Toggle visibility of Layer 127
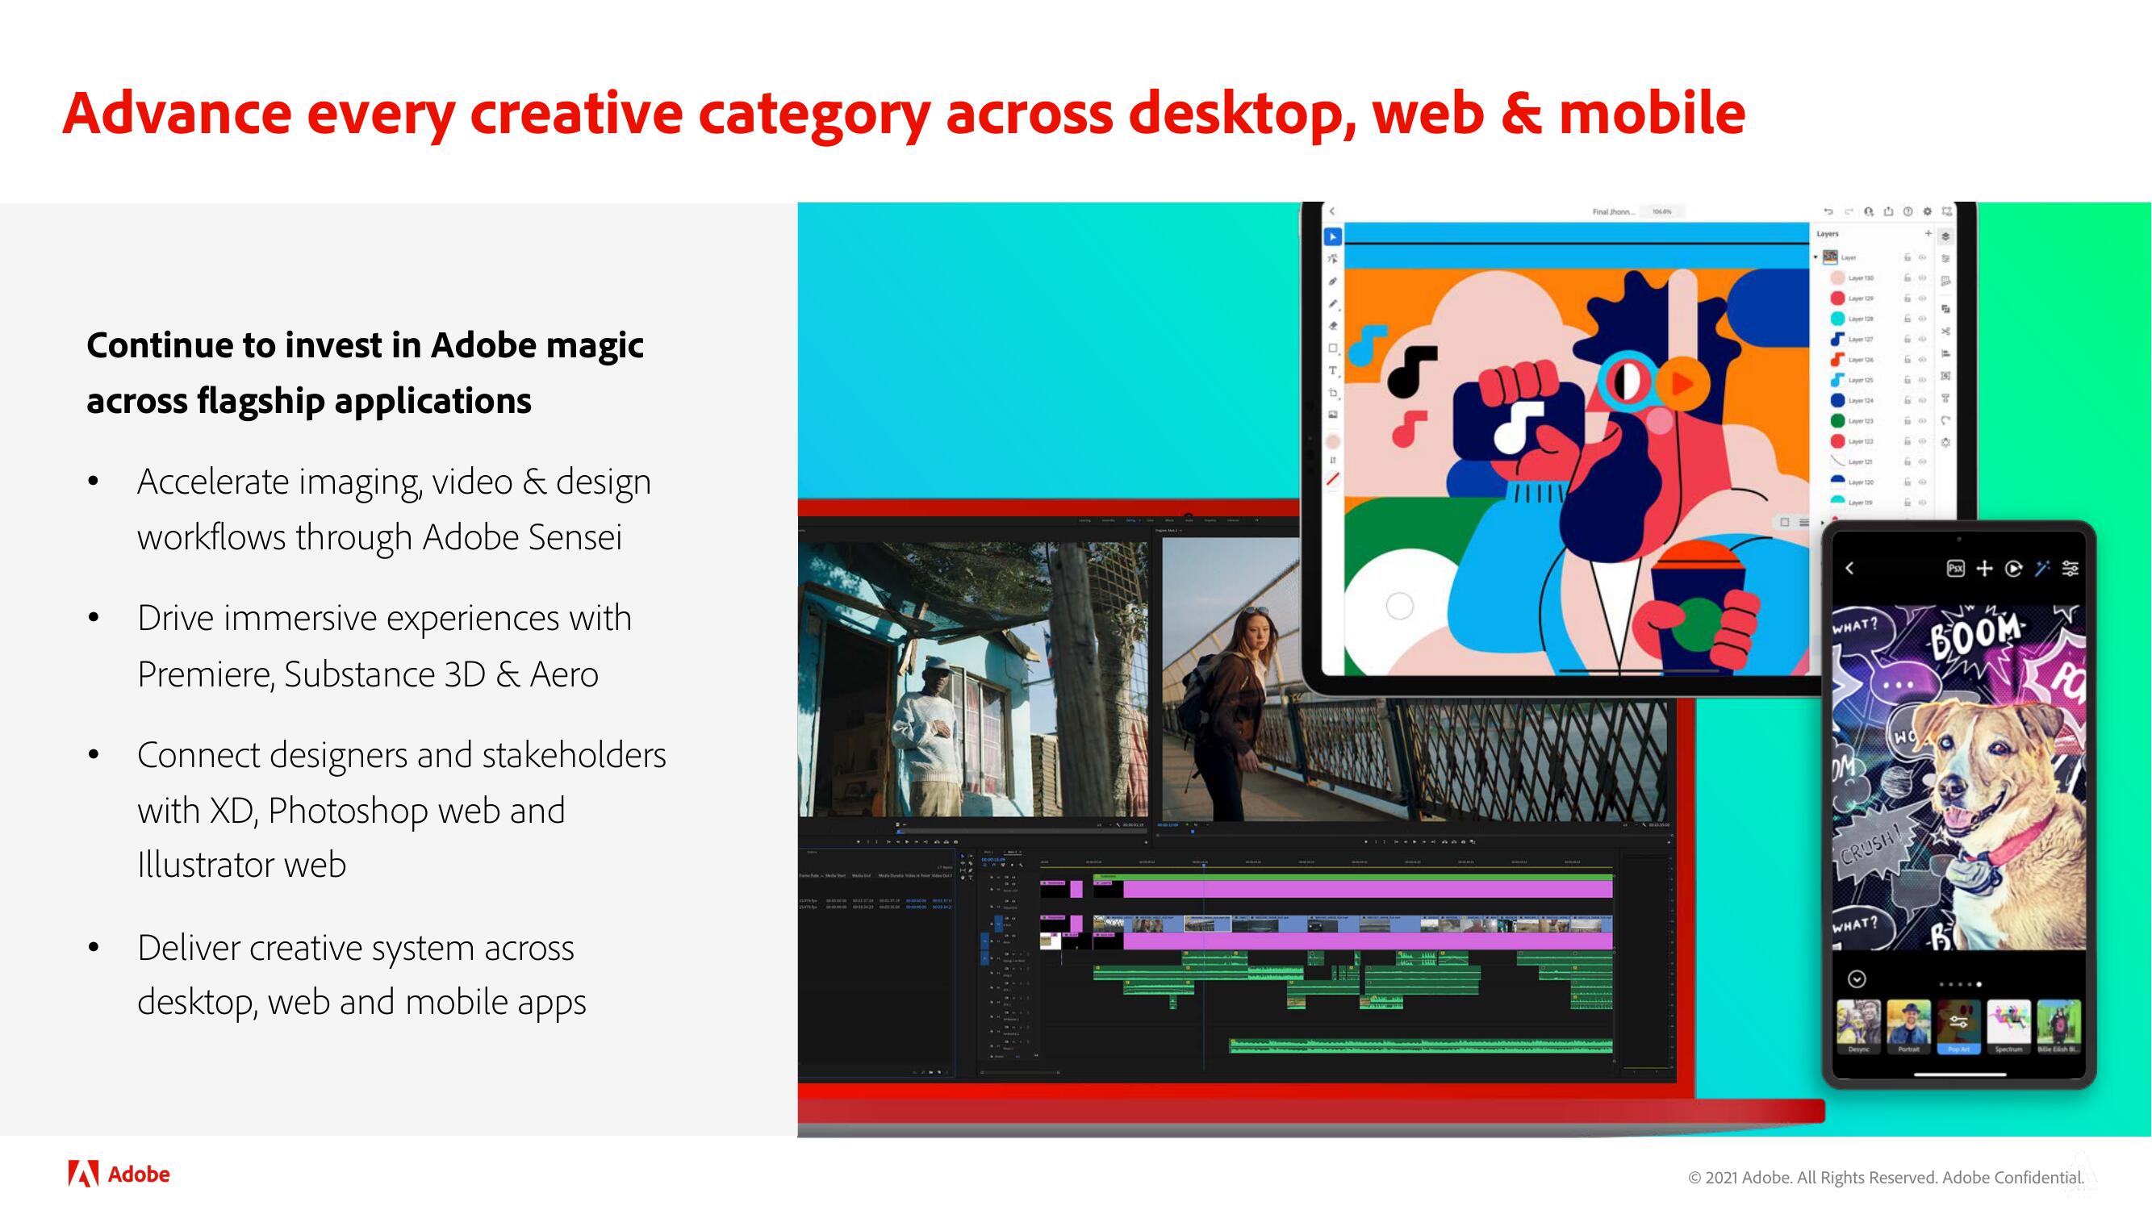This screenshot has height=1210, width=2152. [1922, 339]
